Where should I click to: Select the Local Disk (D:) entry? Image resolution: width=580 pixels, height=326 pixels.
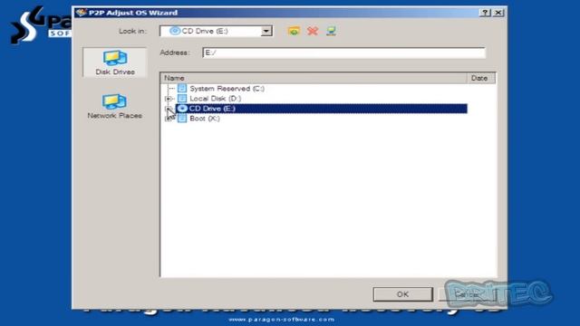point(216,99)
